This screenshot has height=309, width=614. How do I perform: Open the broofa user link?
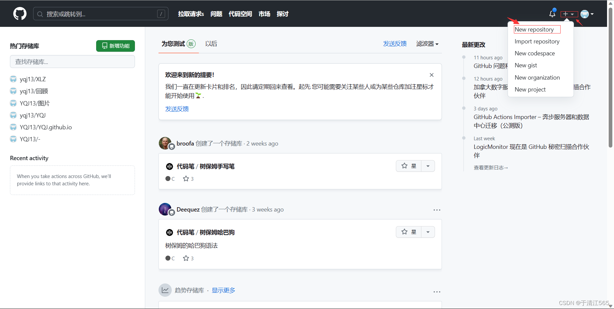coord(185,144)
